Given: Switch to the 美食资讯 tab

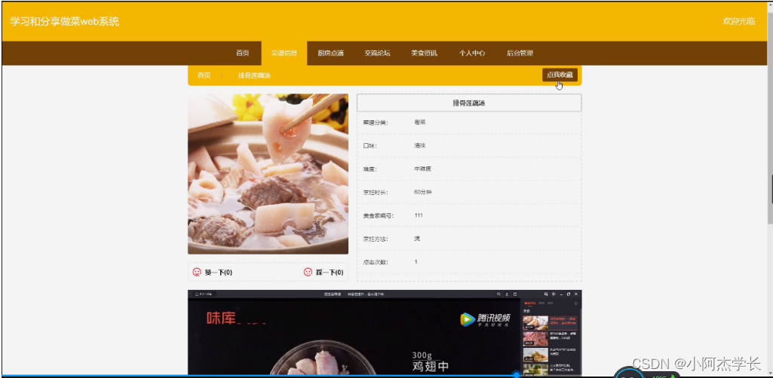Looking at the screenshot, I should tap(424, 53).
